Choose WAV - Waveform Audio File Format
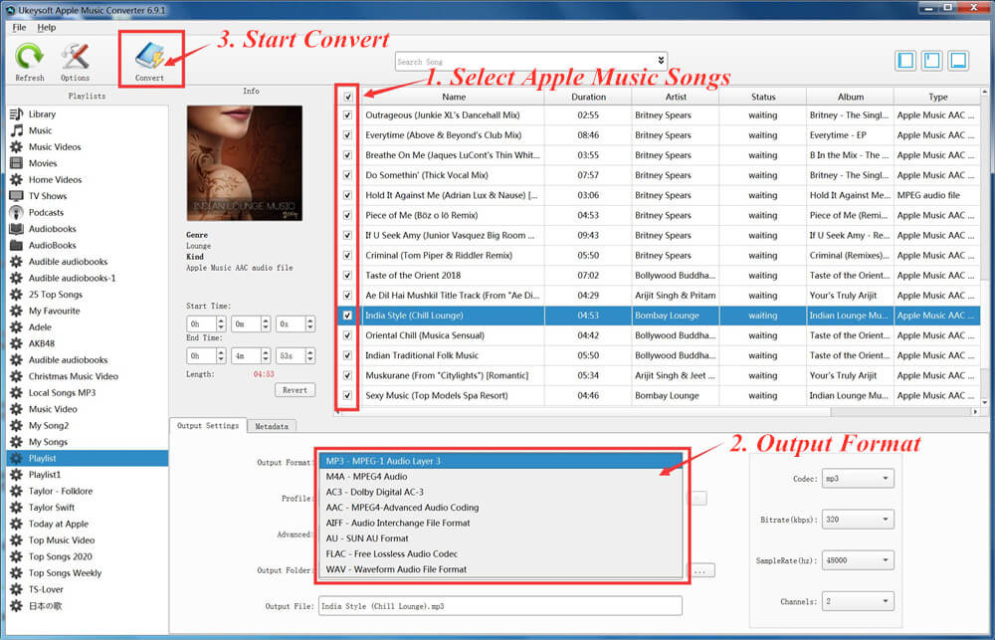995x640 pixels. point(501,569)
